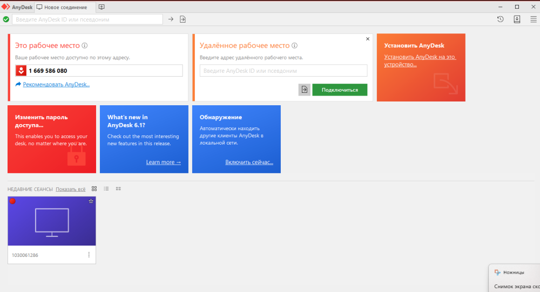This screenshot has height=292, width=540.
Task: Click the green connection status checkmark
Action: point(6,19)
